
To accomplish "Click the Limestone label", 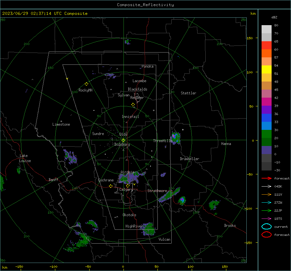I will coord(61,124).
